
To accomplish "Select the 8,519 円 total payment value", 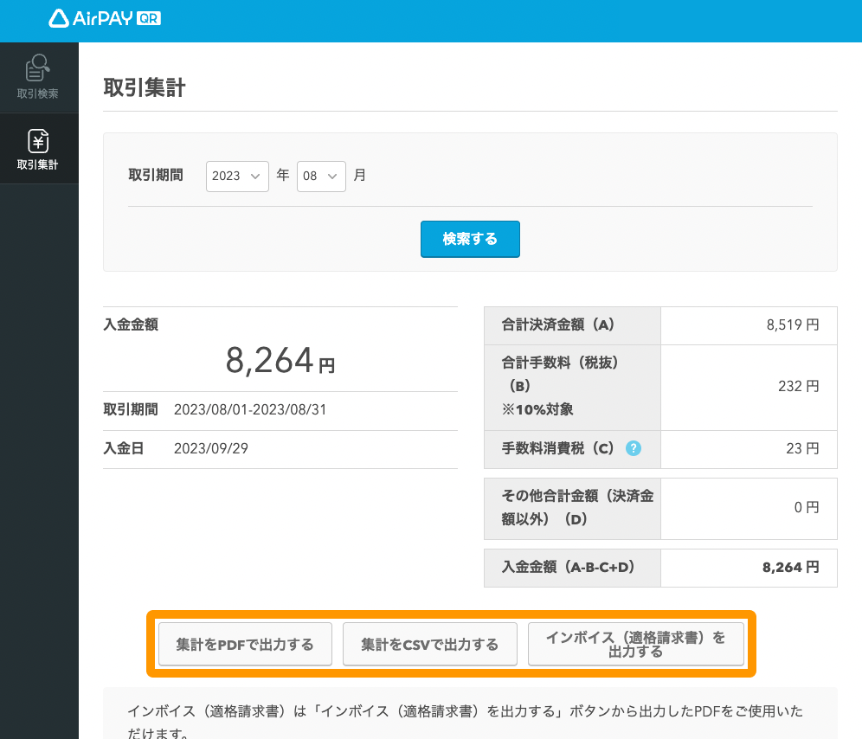I will click(x=792, y=325).
